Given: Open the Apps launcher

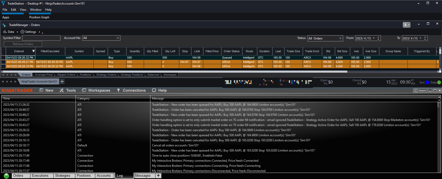Looking at the screenshot, I should (6, 17).
